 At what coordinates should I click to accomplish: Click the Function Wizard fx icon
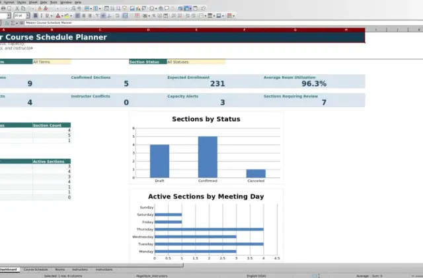[7, 23]
